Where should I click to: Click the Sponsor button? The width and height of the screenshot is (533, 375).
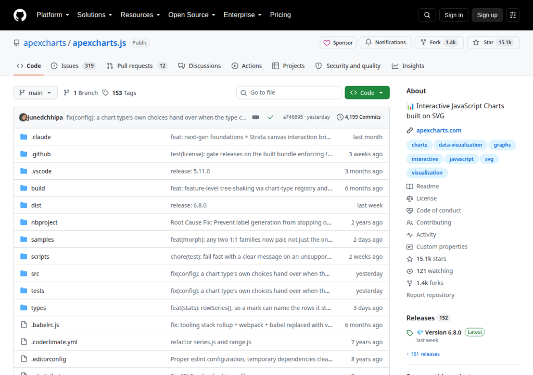(338, 43)
